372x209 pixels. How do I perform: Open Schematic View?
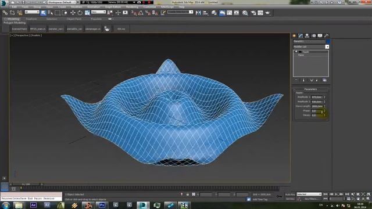pyautogui.click(x=237, y=13)
